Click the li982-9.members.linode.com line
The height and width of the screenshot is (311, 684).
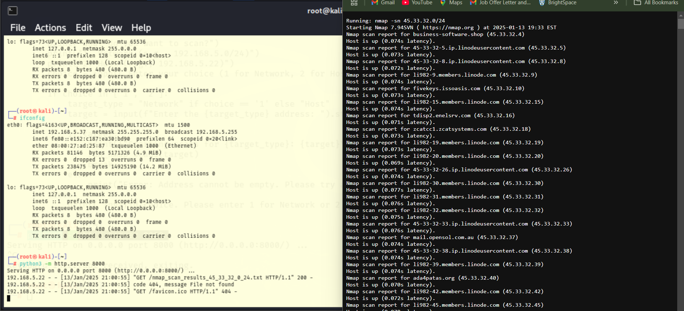(x=441, y=75)
